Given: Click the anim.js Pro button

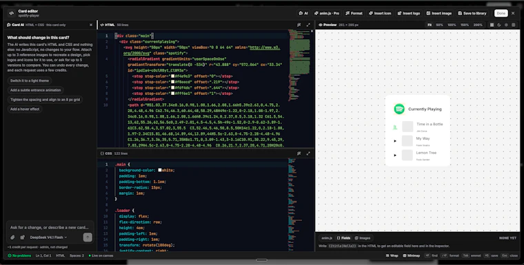Looking at the screenshot, I should click(327, 13).
